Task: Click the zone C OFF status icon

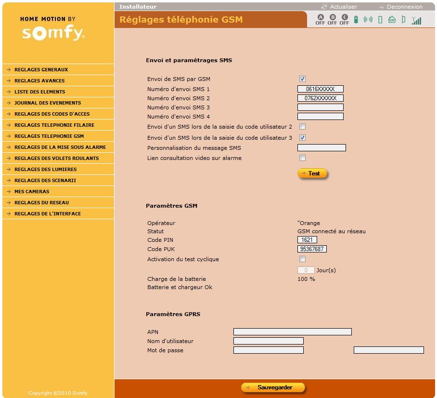Action: pos(344,20)
